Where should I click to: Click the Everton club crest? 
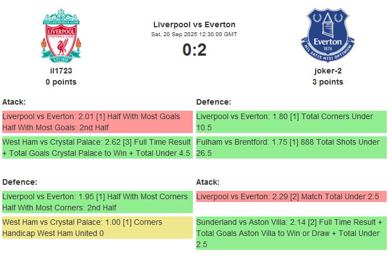(327, 35)
